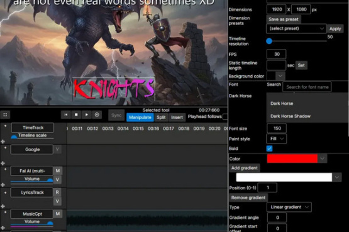This screenshot has height=232, width=349.
Task: Select the Insert tool
Action: point(177,117)
